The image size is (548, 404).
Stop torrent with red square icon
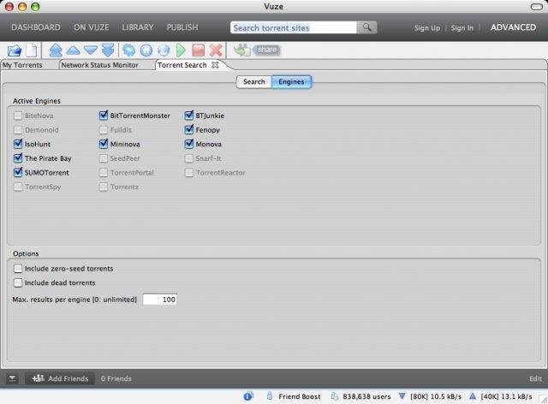pyautogui.click(x=198, y=50)
